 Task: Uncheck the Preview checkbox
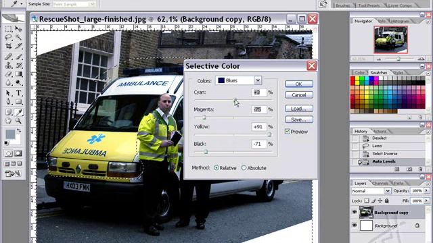(x=287, y=132)
